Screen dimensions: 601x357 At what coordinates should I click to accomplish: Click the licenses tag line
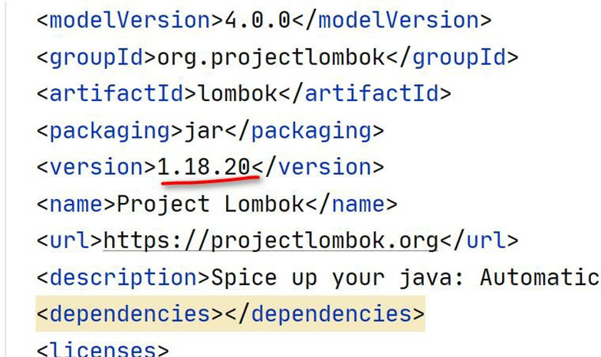[103, 349]
